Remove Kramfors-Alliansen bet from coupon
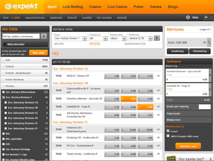The width and height of the screenshot is (214, 161). point(210,75)
